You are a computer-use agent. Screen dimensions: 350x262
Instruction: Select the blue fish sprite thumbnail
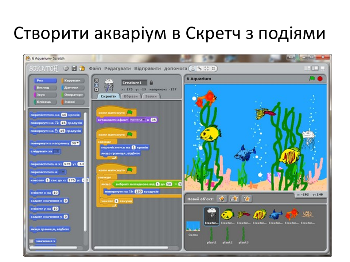coord(276,216)
